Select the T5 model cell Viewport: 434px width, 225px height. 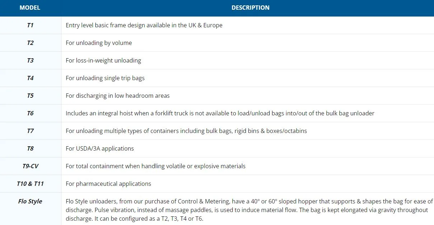click(x=30, y=96)
